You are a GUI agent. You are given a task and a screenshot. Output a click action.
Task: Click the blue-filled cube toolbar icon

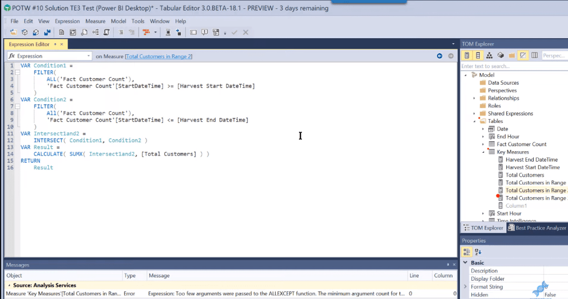pos(36,33)
